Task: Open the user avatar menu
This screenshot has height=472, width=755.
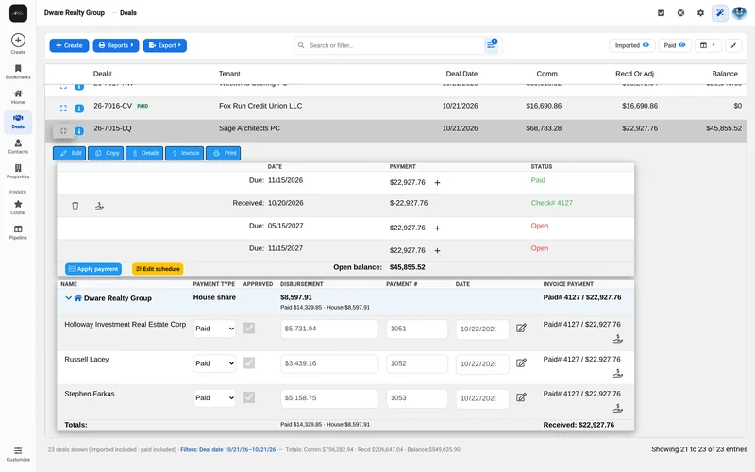Action: click(x=739, y=13)
